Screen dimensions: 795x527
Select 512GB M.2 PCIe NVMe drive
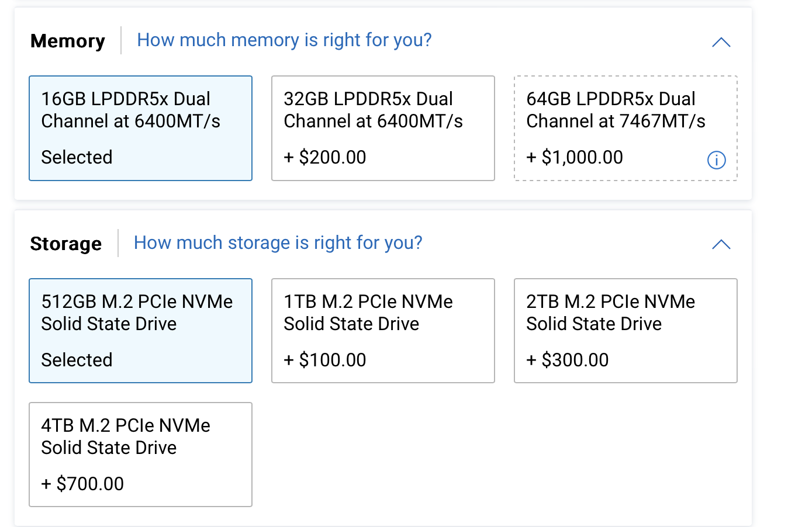click(140, 330)
